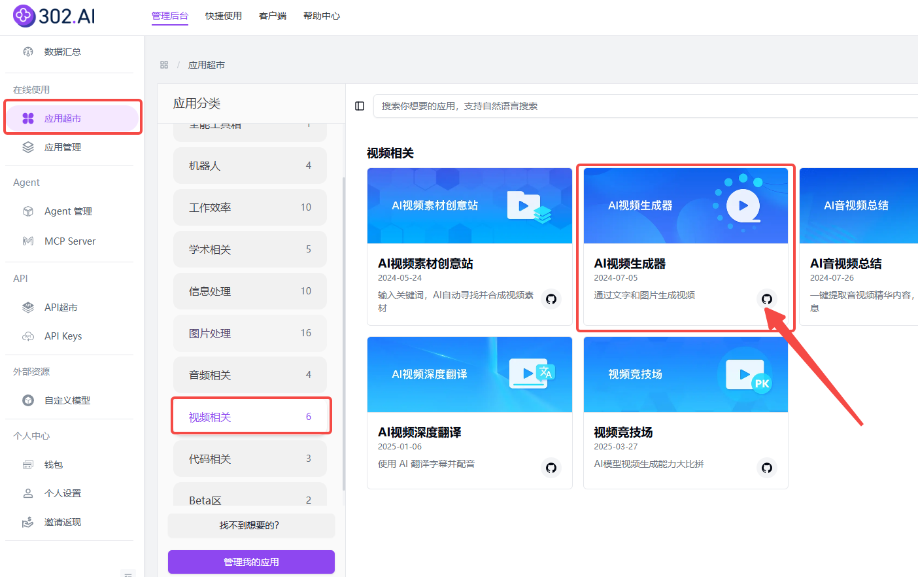Open GitHub link for AI视频深度翻译

pos(551,468)
